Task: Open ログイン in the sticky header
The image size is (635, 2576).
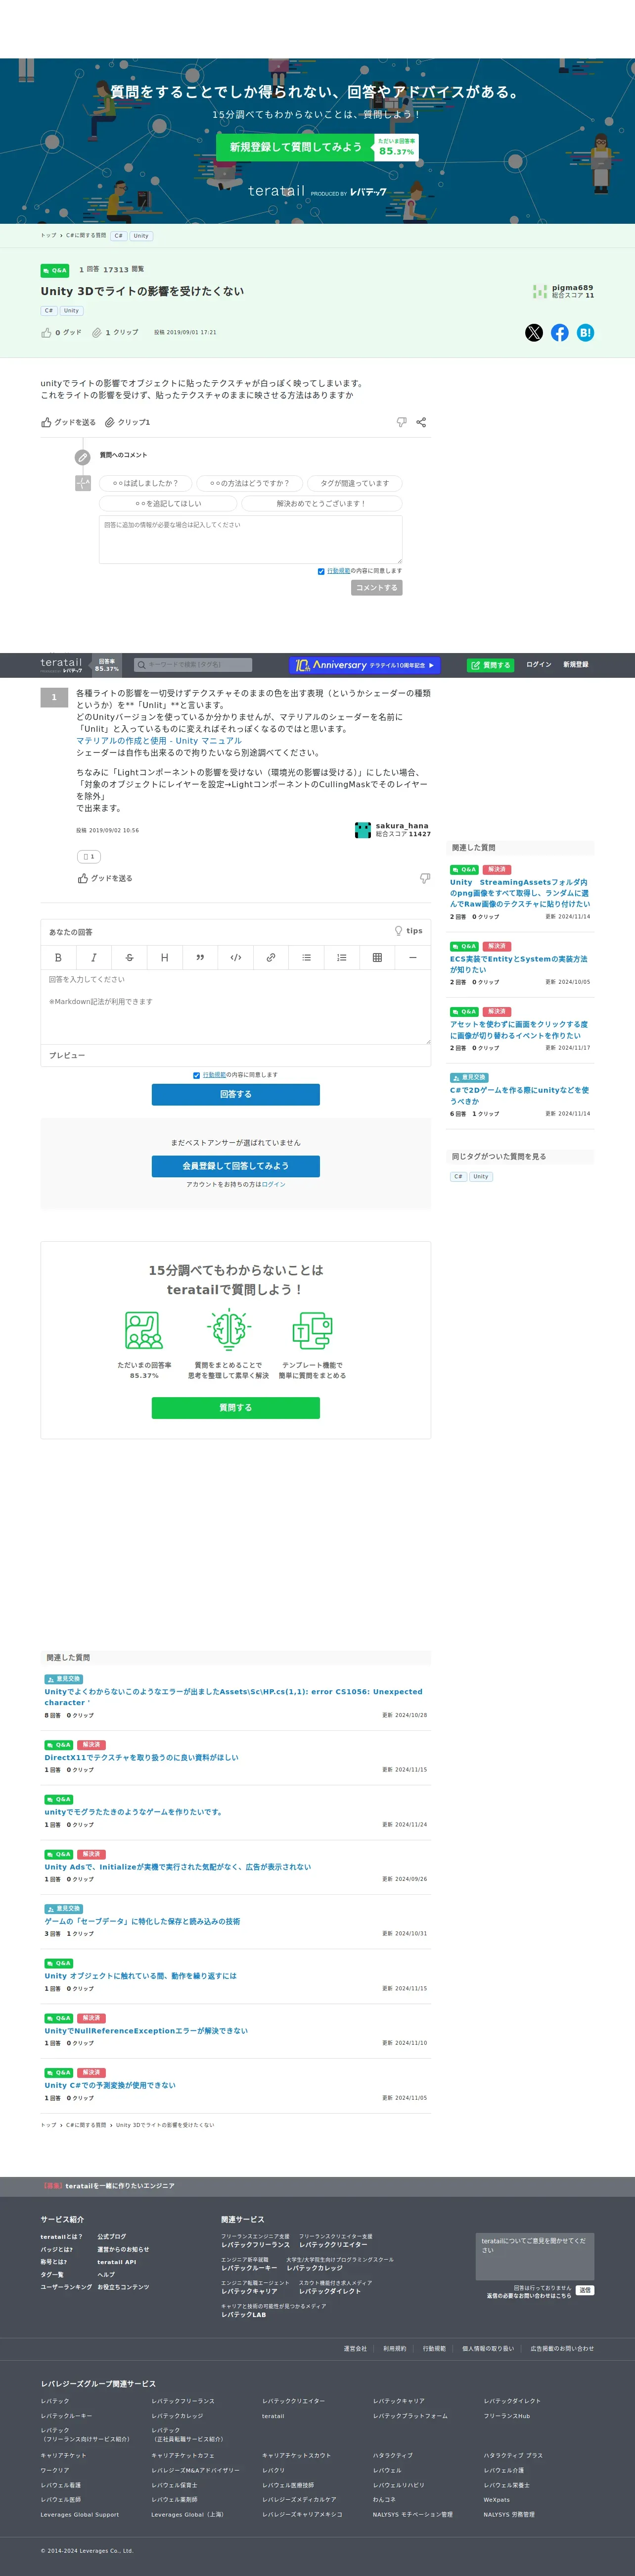Action: point(539,665)
